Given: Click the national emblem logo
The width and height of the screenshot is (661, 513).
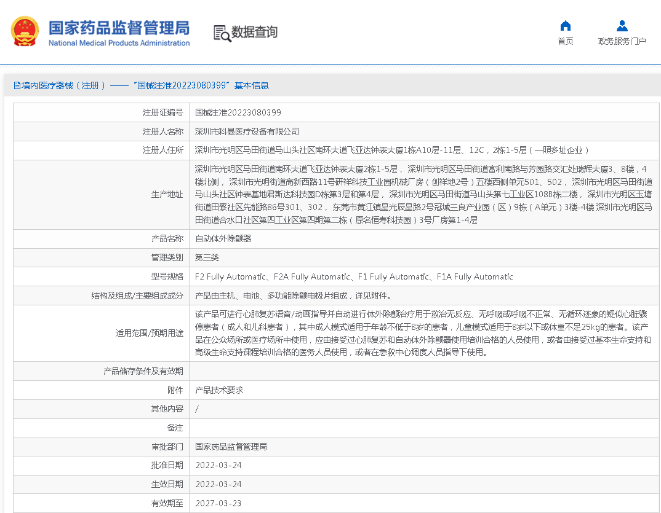Looking at the screenshot, I should (x=25, y=32).
